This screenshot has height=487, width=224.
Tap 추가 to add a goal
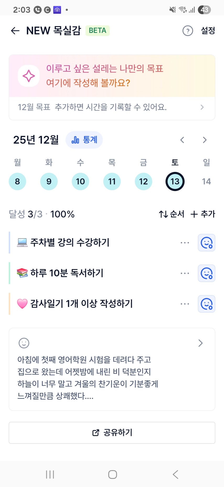[203, 214]
